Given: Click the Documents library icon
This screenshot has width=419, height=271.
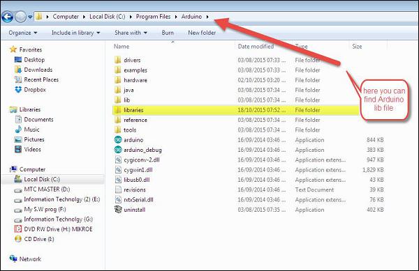Looking at the screenshot, I should 18,119.
